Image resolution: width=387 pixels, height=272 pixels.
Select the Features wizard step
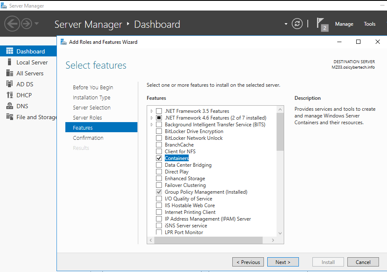pos(101,128)
